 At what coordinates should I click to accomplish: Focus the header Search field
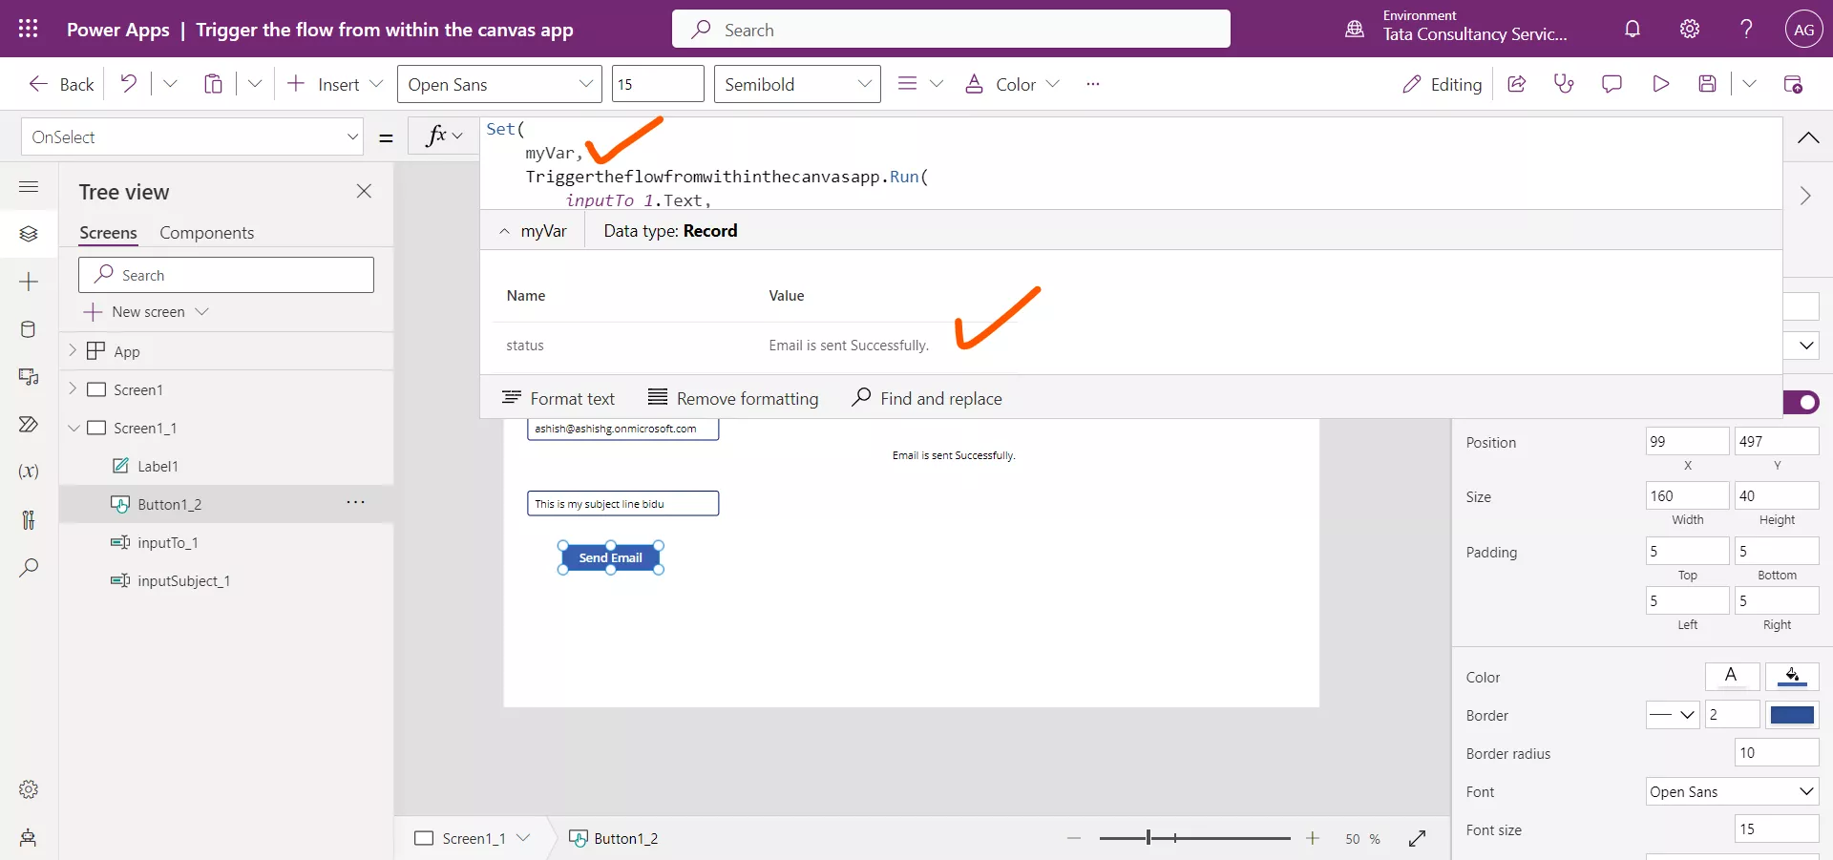[951, 30]
